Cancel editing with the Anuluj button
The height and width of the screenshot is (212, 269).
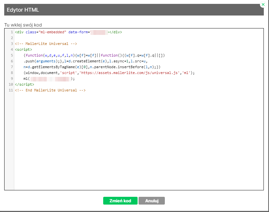[x=152, y=201]
